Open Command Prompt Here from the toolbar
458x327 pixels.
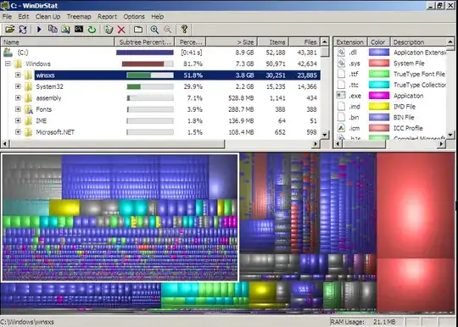(79, 29)
